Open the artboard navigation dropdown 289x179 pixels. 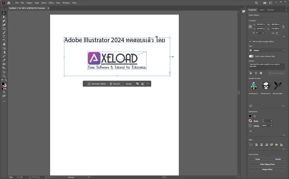click(x=46, y=177)
